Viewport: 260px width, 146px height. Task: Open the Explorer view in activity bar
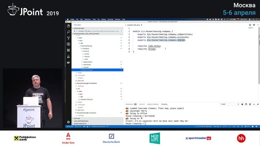[x=68, y=26]
